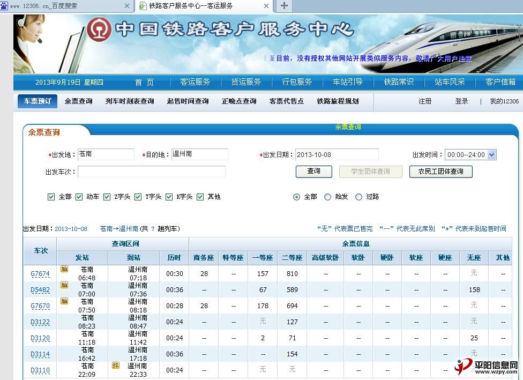523x380 pixels.
Task: Click 二等座 value 810 for G7674
Action: [292, 273]
